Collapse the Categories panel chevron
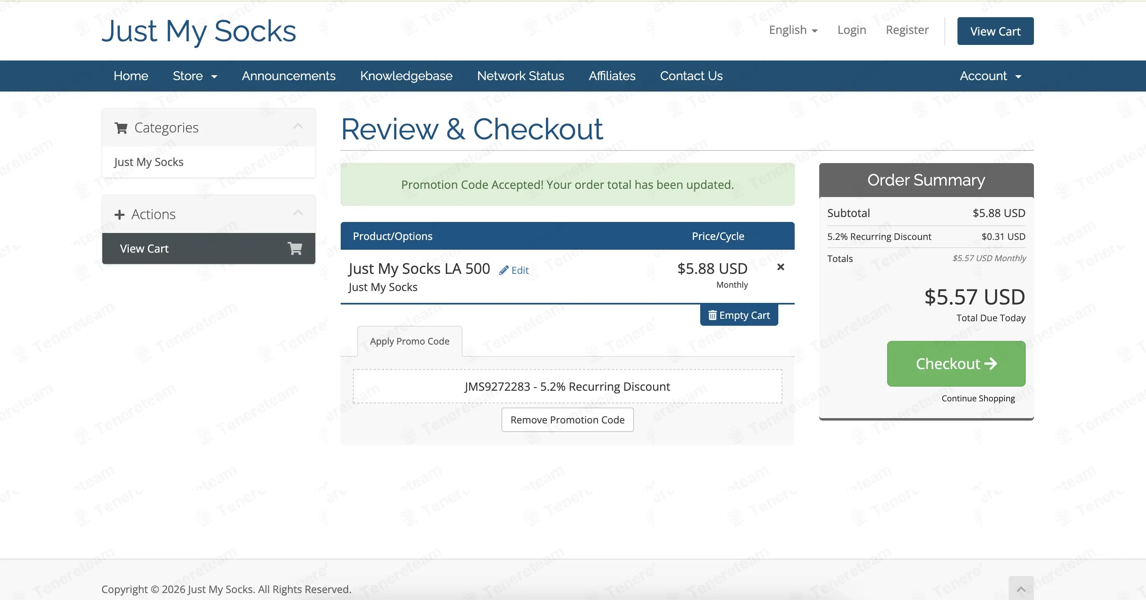Screen dimensions: 1146x600 (x=298, y=127)
